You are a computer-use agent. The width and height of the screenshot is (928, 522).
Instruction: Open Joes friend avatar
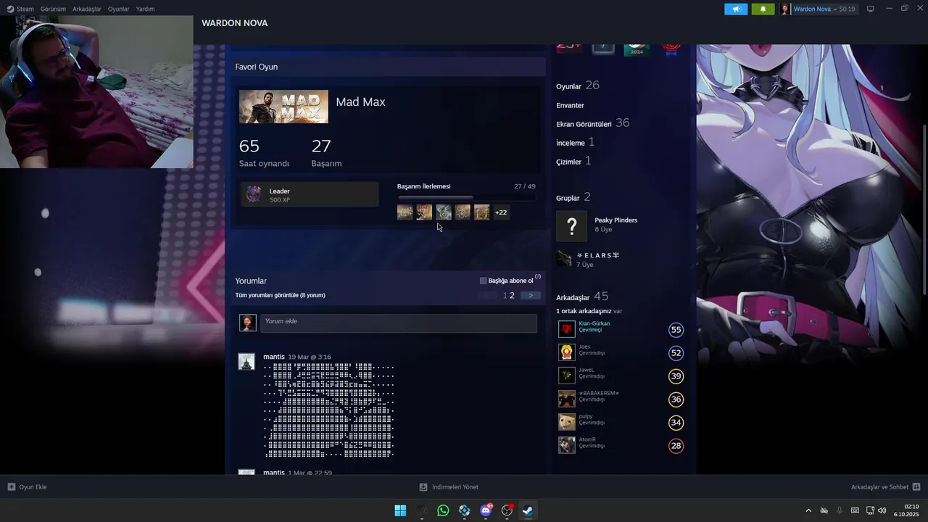[567, 352]
